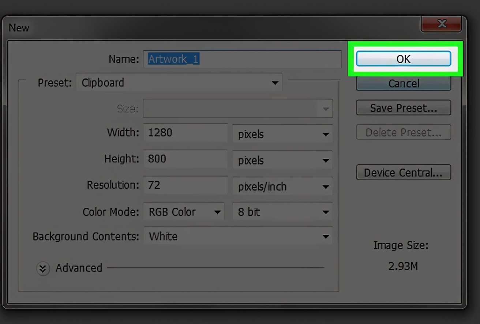Expand the Advanced options chevron
This screenshot has width=480, height=324.
[x=43, y=269]
